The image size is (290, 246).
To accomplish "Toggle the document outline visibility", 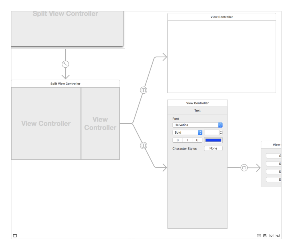I will [15, 235].
